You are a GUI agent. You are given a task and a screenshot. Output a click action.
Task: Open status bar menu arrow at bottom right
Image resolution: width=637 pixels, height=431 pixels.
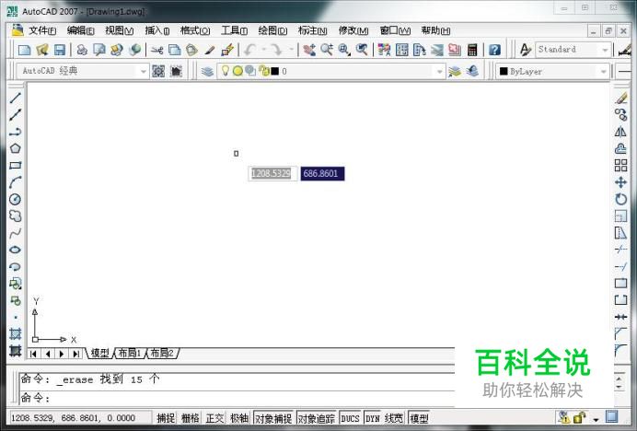596,419
